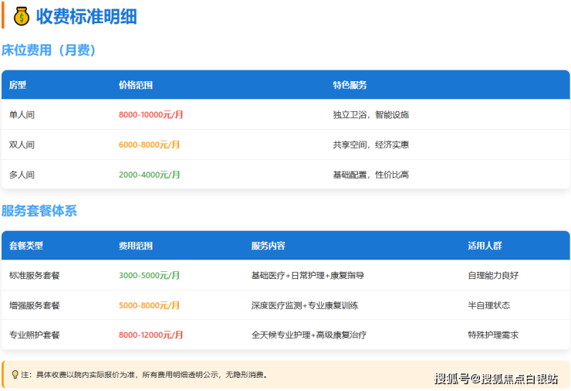
Task: Click the 全天候专业护理+高级康复治疗 service cell
Action: tap(309, 335)
